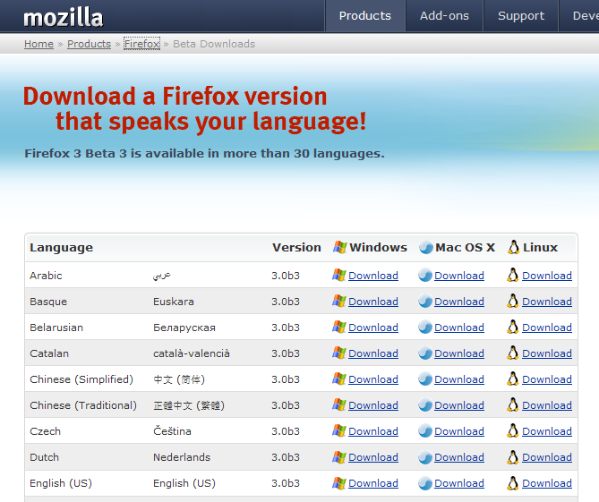The width and height of the screenshot is (599, 502).
Task: Click the Mac icon in the Czech row
Action: pos(425,430)
